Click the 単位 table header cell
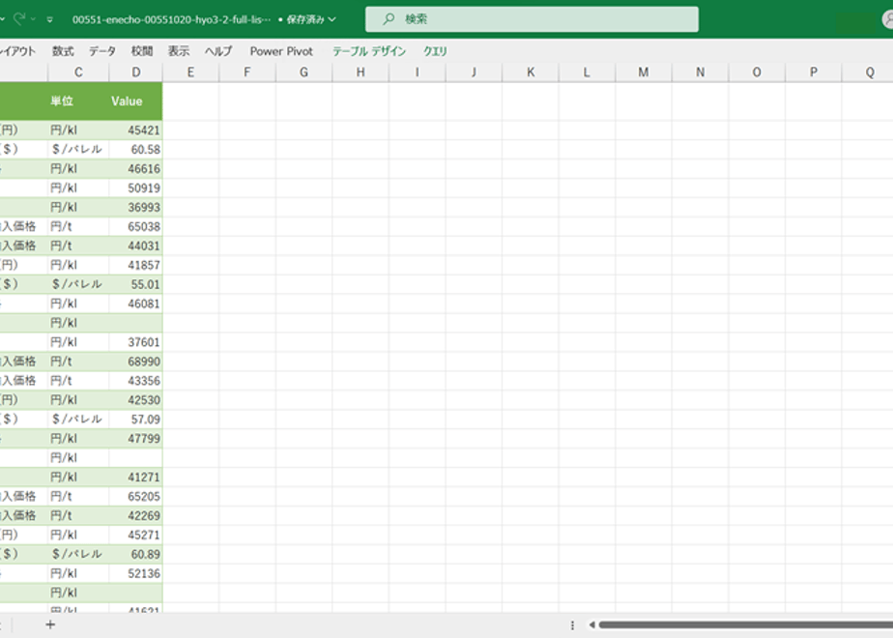 coord(78,101)
